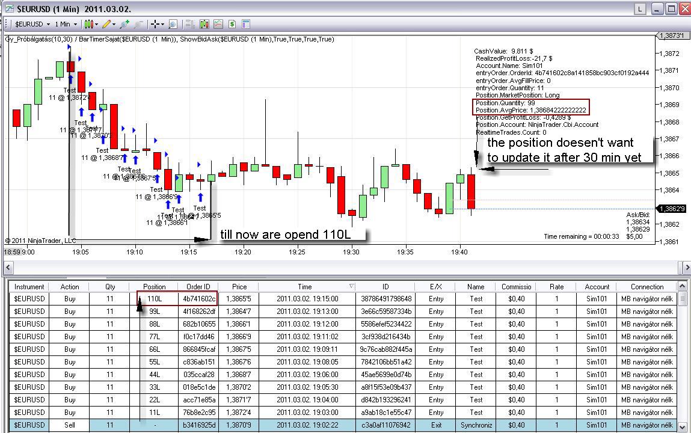
Task: Click the Exit cell in Sell row
Action: (x=436, y=425)
